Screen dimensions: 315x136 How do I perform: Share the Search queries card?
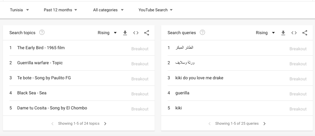coord(305,33)
